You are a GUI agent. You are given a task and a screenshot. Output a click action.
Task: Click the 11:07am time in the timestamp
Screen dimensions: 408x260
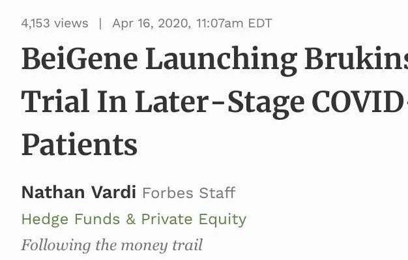pyautogui.click(x=220, y=23)
